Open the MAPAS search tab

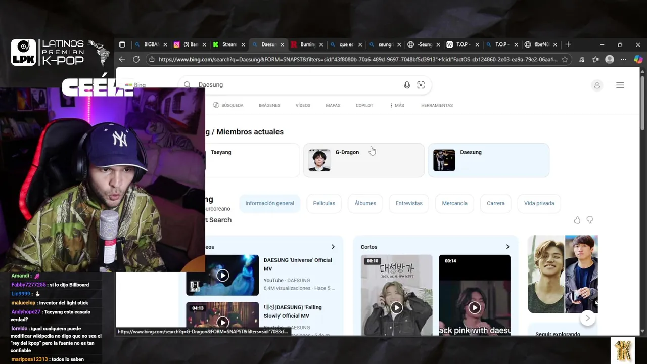[x=333, y=105]
